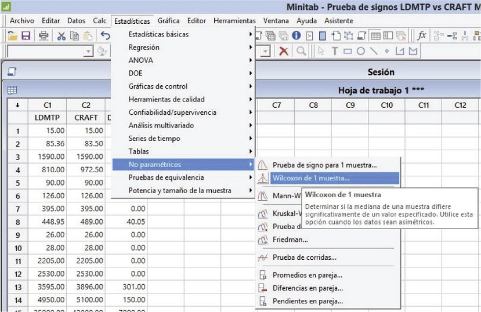Select the ellipse drawing tool
Screen dimensions: 481x312
360,52
